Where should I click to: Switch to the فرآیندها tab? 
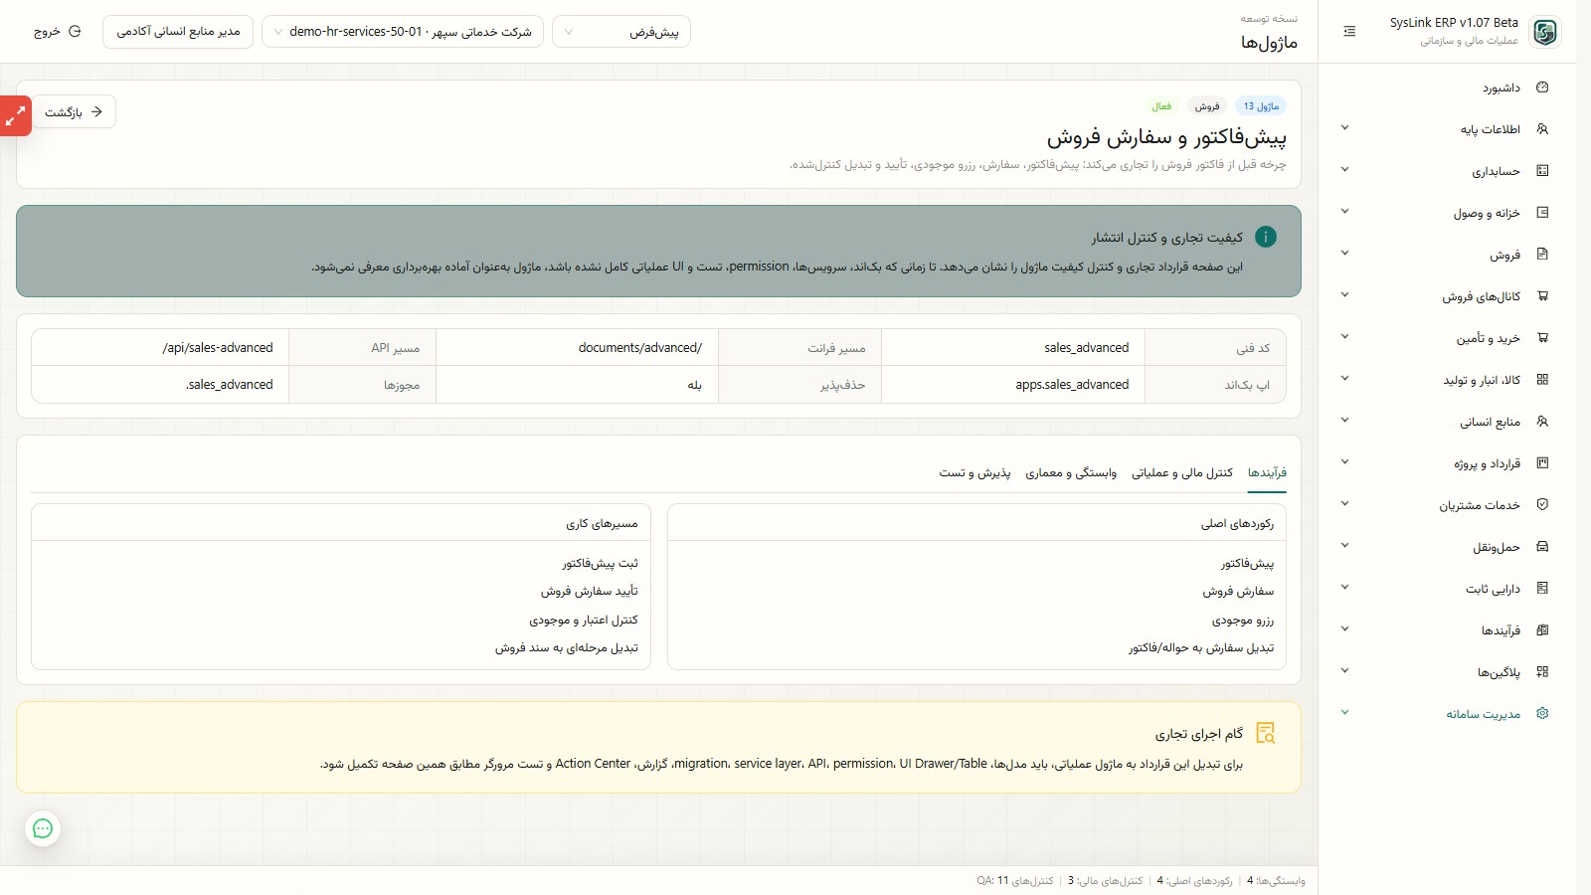coord(1267,473)
